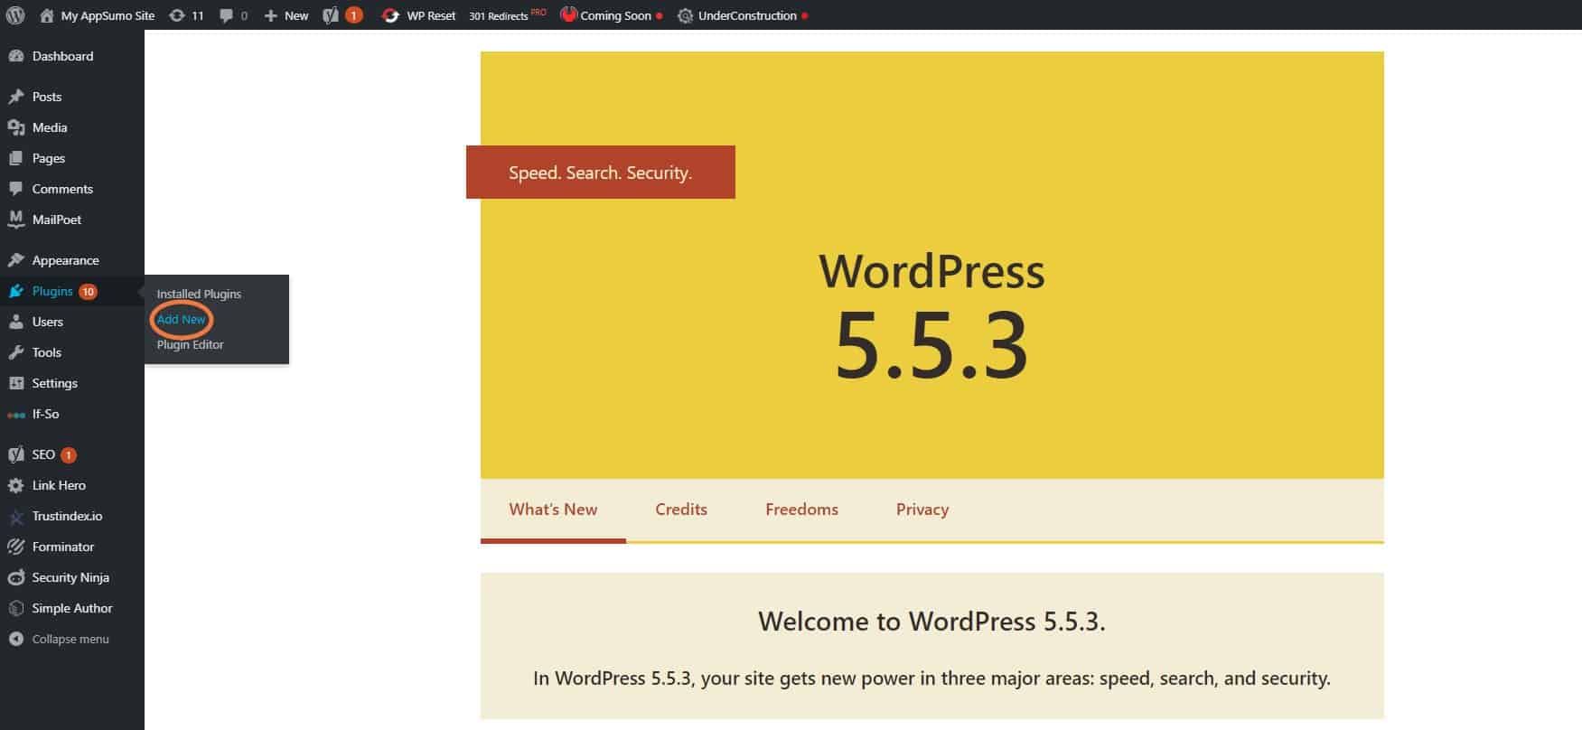Open the Media library menu
The height and width of the screenshot is (730, 1582).
[72, 127]
